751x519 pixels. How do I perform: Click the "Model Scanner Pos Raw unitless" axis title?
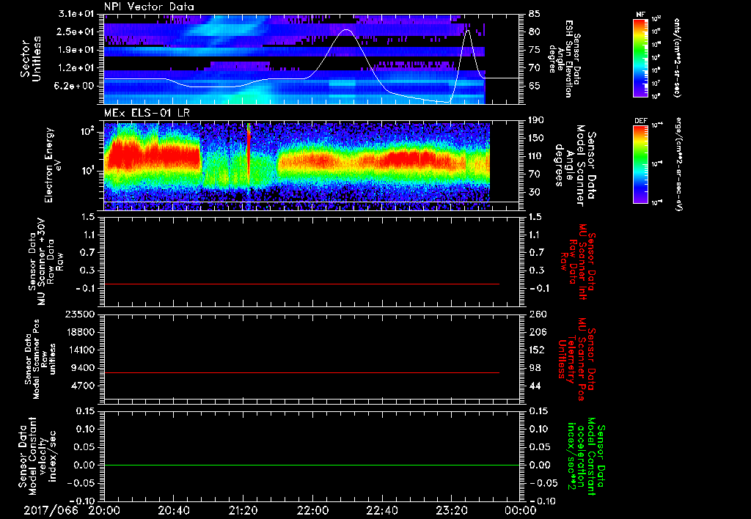[x=40, y=359]
